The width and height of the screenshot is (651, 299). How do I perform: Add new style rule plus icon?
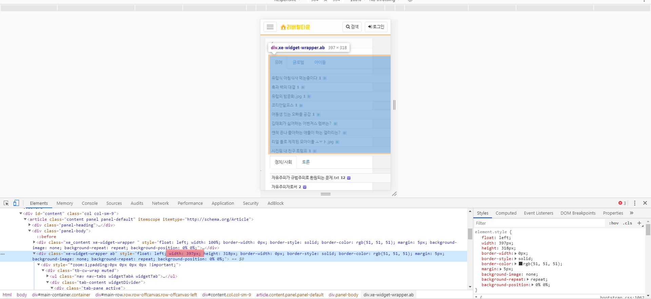(639, 223)
